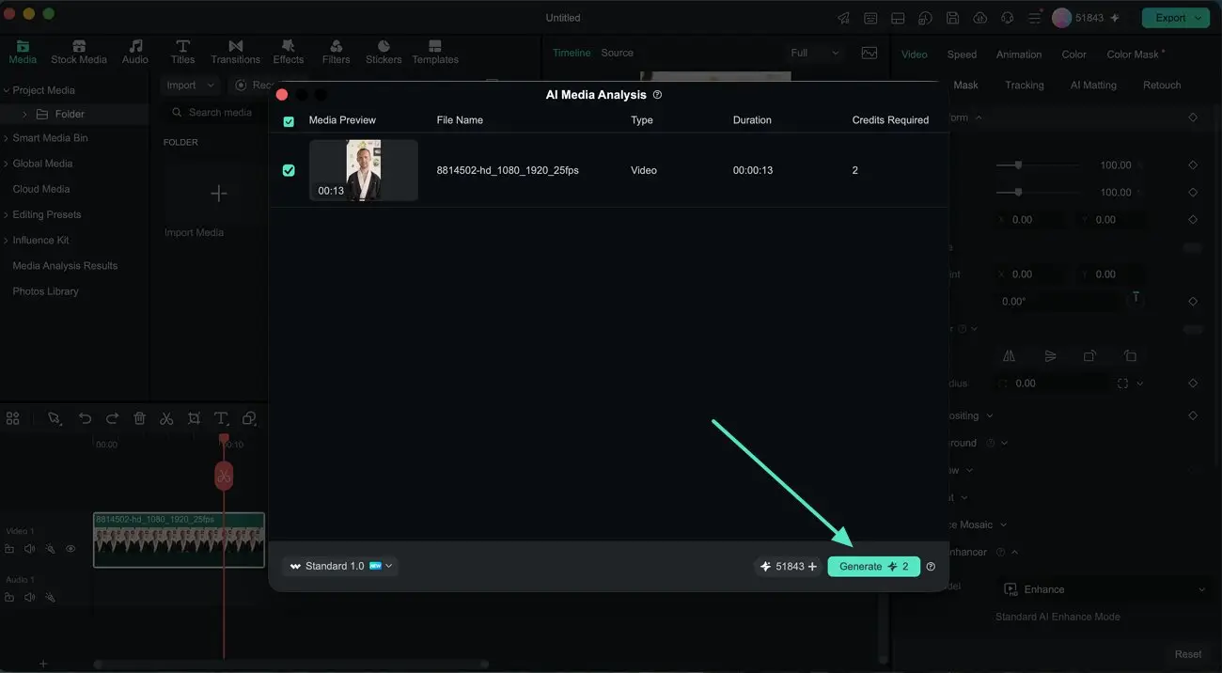Open the Color tab in properties panel

[1073, 55]
